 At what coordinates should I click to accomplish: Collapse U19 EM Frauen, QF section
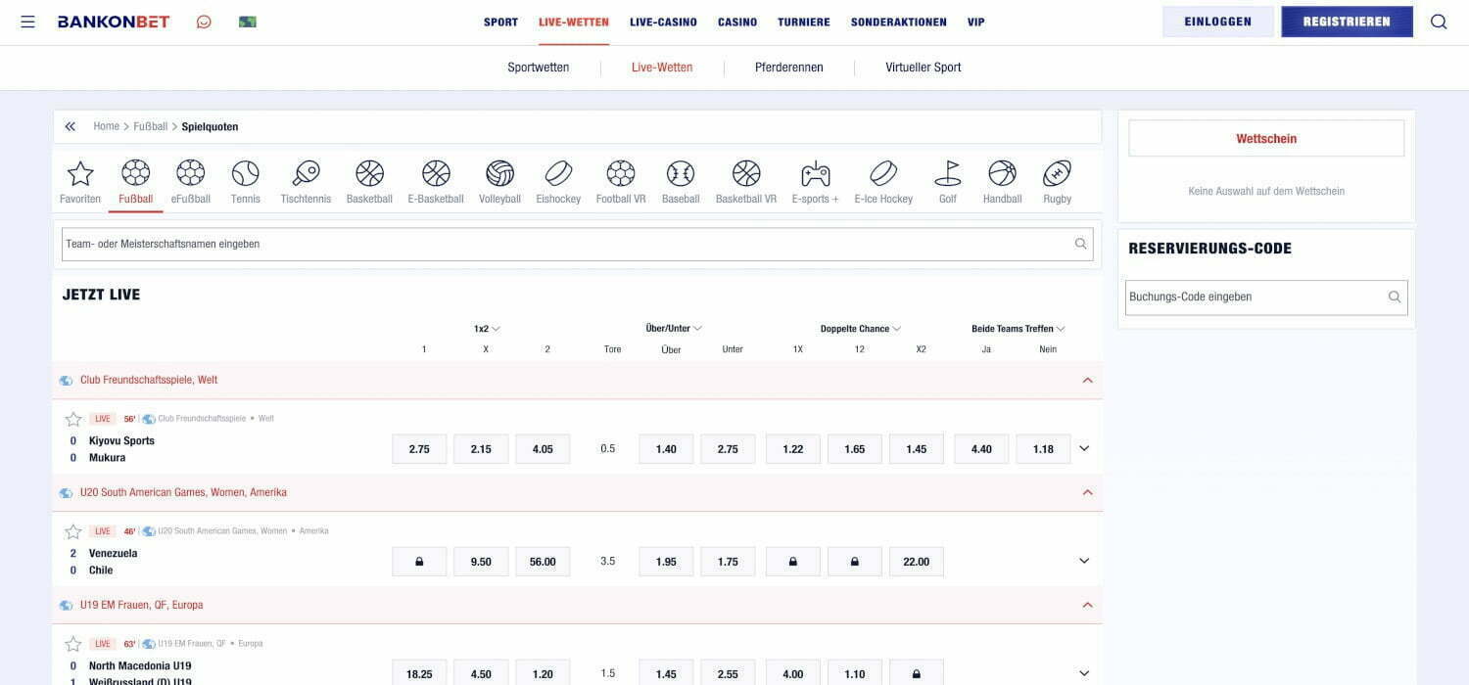[1087, 605]
